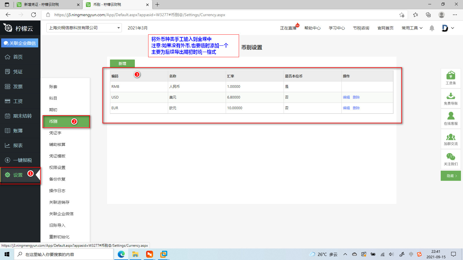Click the green 新增 button
Viewport: 463px width, 260px height.
click(x=122, y=64)
